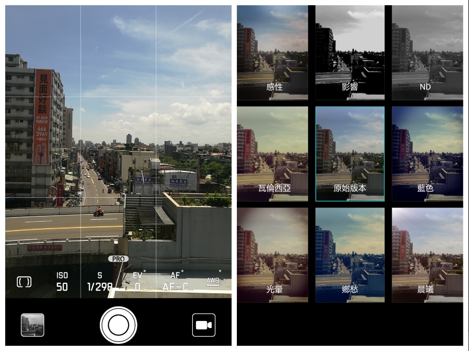Choose the 光暈 halo filter
The height and width of the screenshot is (351, 469).
tap(272, 255)
